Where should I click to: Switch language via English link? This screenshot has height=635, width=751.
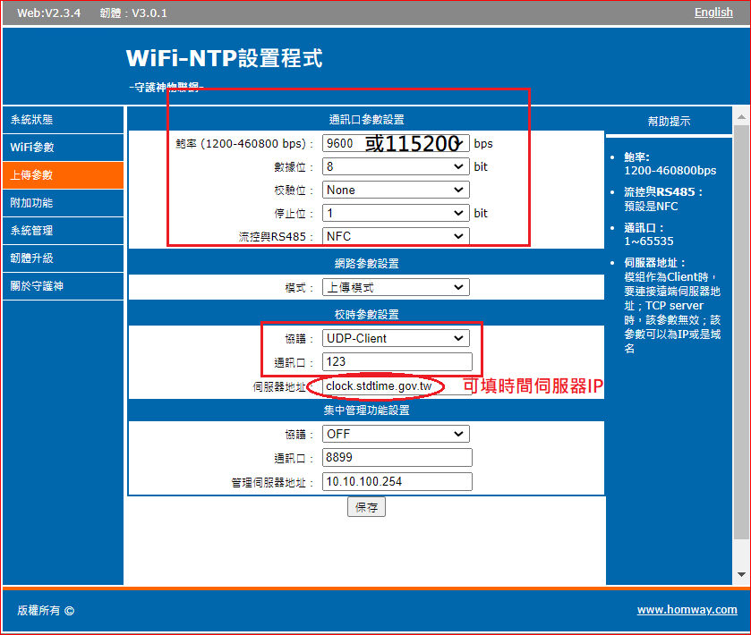click(x=713, y=13)
